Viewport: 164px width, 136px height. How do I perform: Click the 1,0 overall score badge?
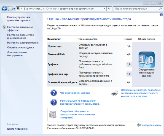(x=147, y=60)
